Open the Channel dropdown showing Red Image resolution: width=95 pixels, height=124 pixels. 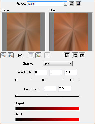point(58,64)
